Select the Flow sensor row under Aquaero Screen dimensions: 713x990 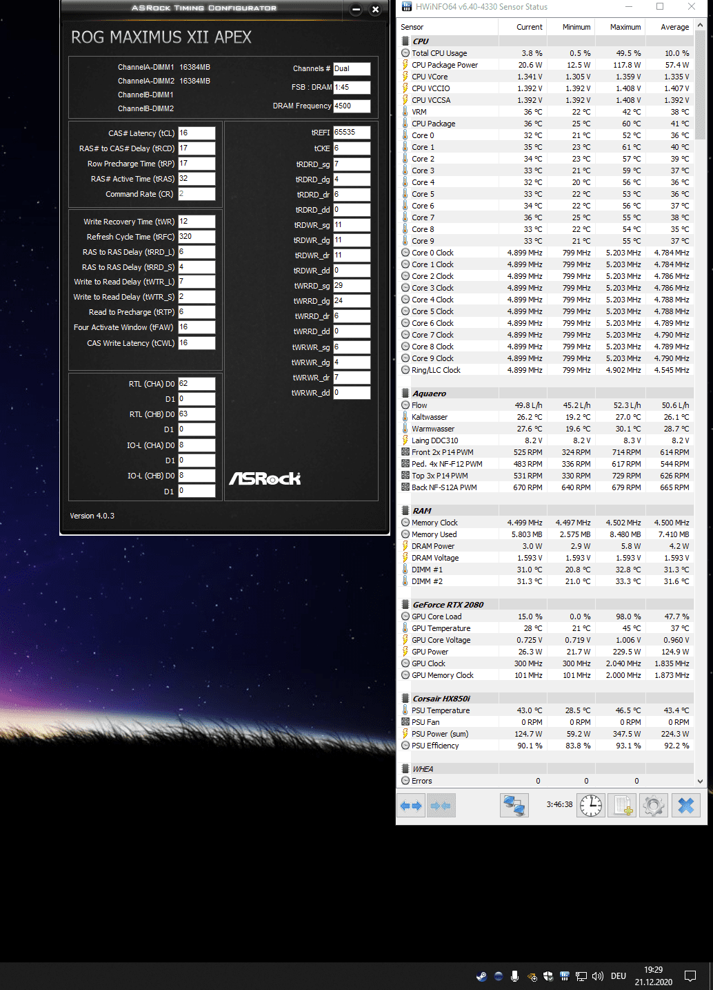pyautogui.click(x=546, y=405)
